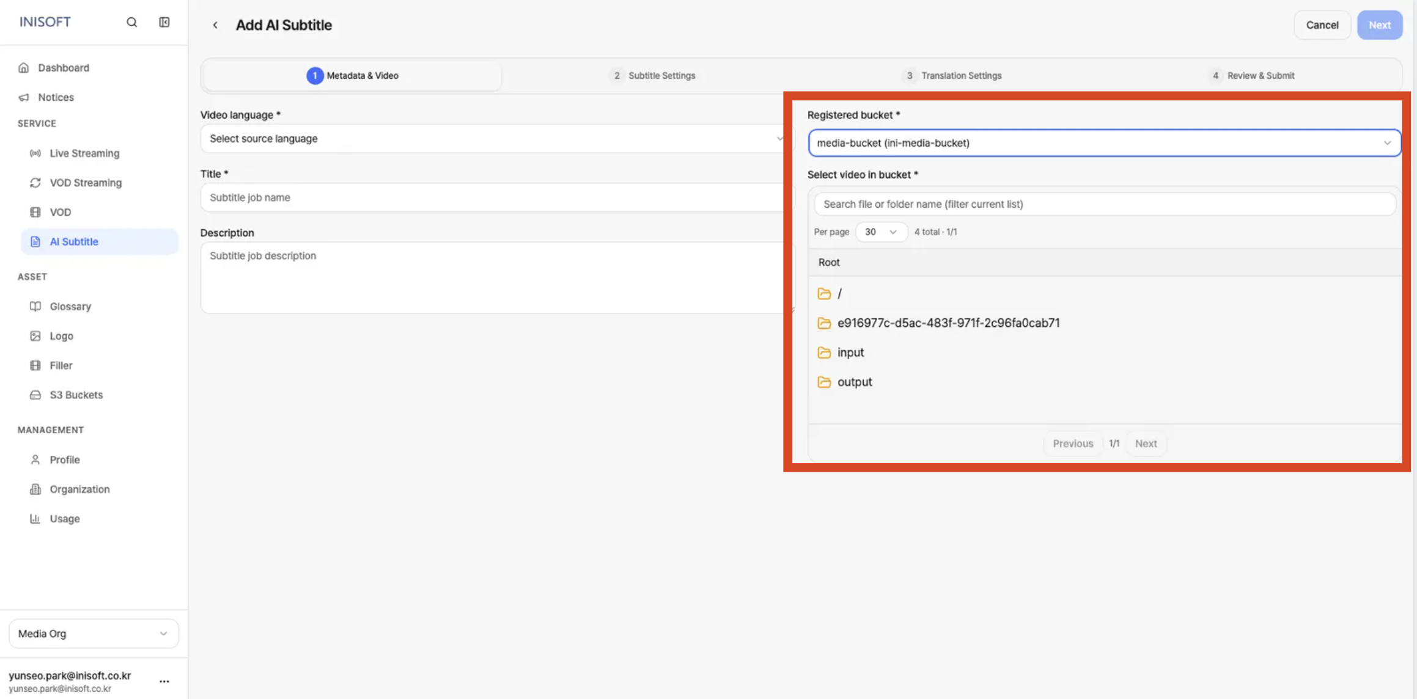This screenshot has width=1417, height=699.
Task: Focus the Subtitle job description textarea
Action: [494, 278]
